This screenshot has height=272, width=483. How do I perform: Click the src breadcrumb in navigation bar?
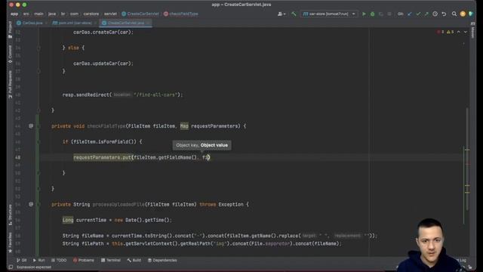[x=26, y=14]
